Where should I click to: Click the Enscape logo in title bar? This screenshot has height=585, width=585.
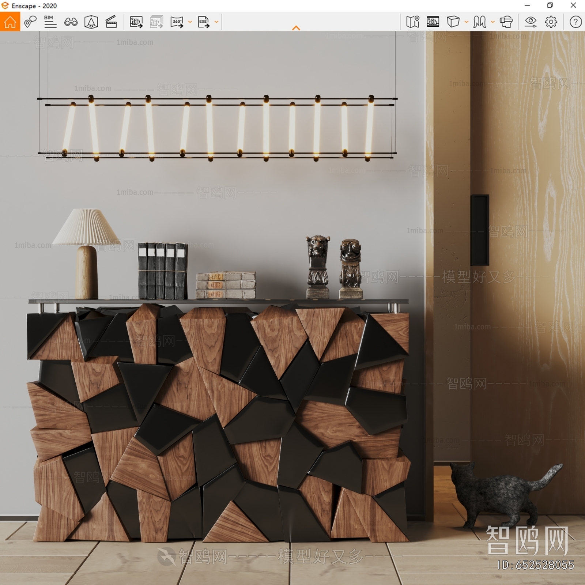click(5, 5)
